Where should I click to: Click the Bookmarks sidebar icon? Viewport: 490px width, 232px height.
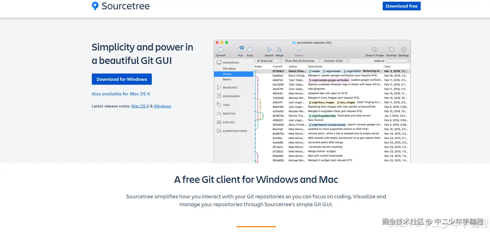(219, 96)
